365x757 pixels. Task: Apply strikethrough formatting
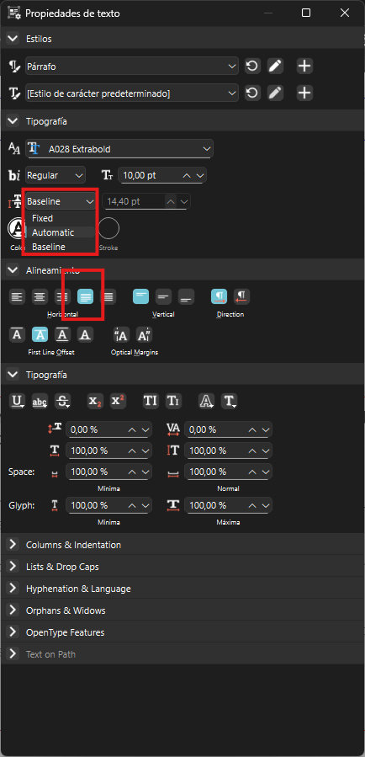(x=63, y=401)
